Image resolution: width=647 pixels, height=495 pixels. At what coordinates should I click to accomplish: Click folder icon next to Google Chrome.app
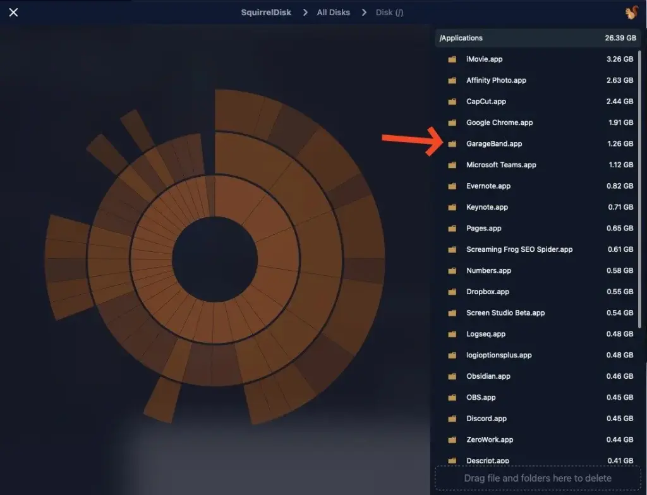(x=452, y=122)
